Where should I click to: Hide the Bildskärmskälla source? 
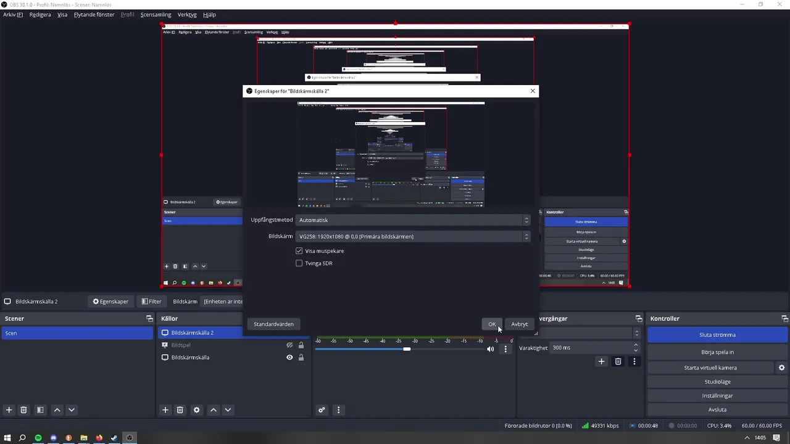pyautogui.click(x=289, y=358)
